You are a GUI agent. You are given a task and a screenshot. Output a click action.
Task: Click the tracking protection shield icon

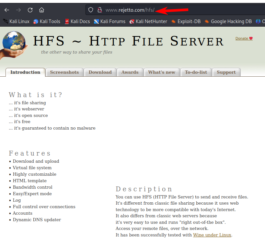pyautogui.click(x=91, y=10)
